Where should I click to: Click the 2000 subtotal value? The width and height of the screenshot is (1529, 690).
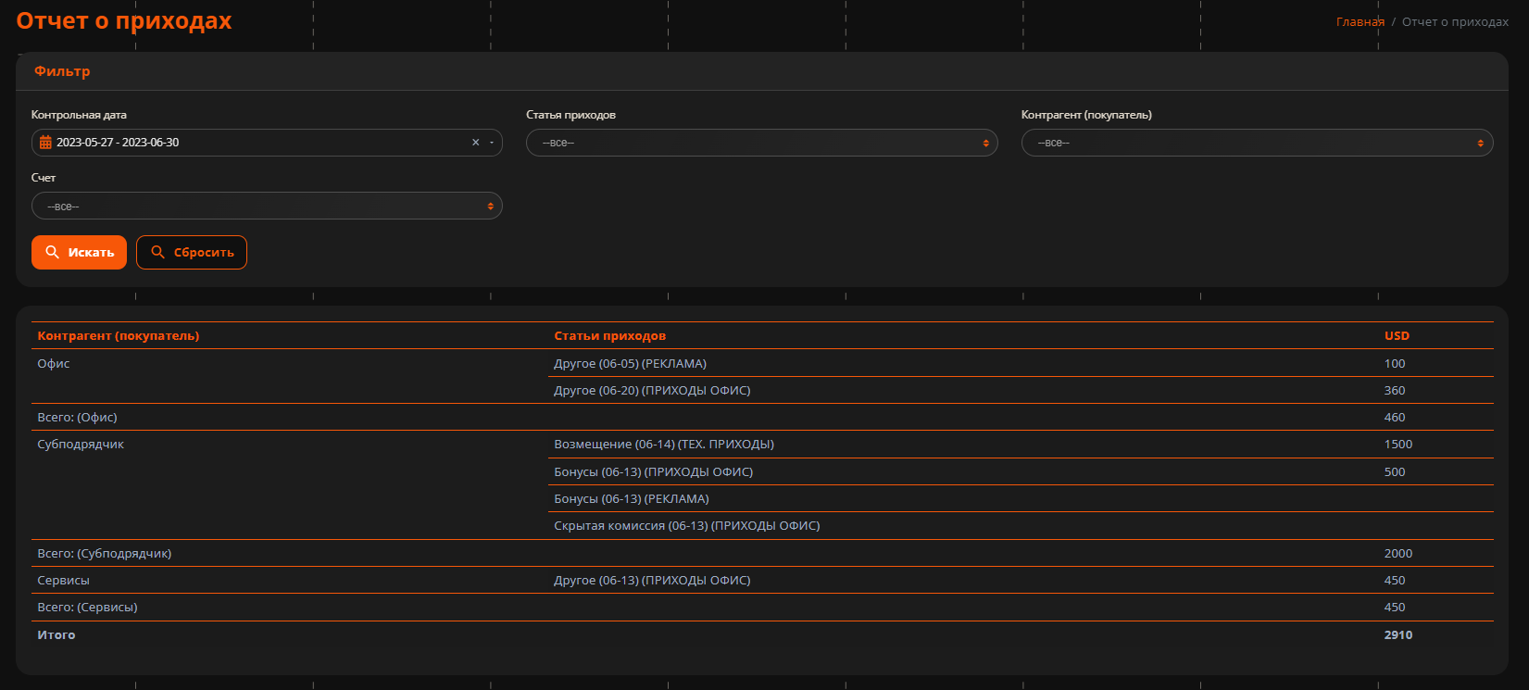click(x=1398, y=553)
